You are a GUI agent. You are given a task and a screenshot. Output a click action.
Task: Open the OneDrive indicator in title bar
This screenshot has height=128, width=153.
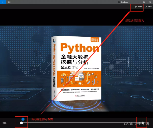point(123,2)
